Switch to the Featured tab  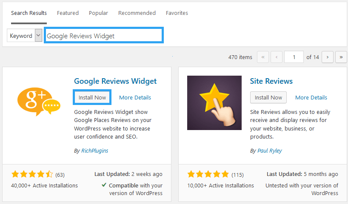click(x=68, y=13)
